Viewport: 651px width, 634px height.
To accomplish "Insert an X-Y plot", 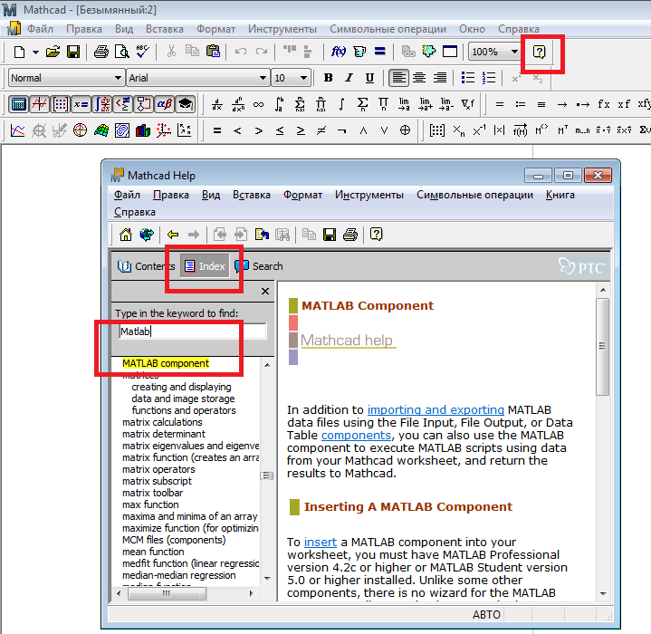I will point(18,130).
